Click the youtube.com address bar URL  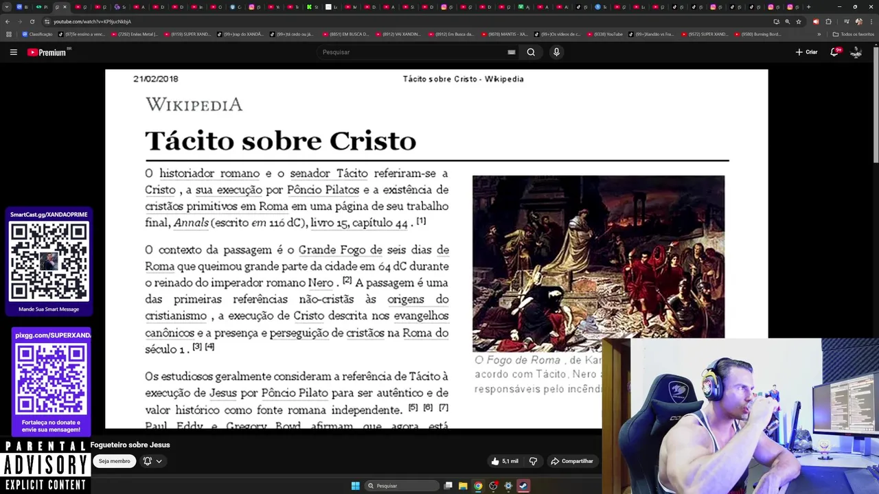coord(92,21)
